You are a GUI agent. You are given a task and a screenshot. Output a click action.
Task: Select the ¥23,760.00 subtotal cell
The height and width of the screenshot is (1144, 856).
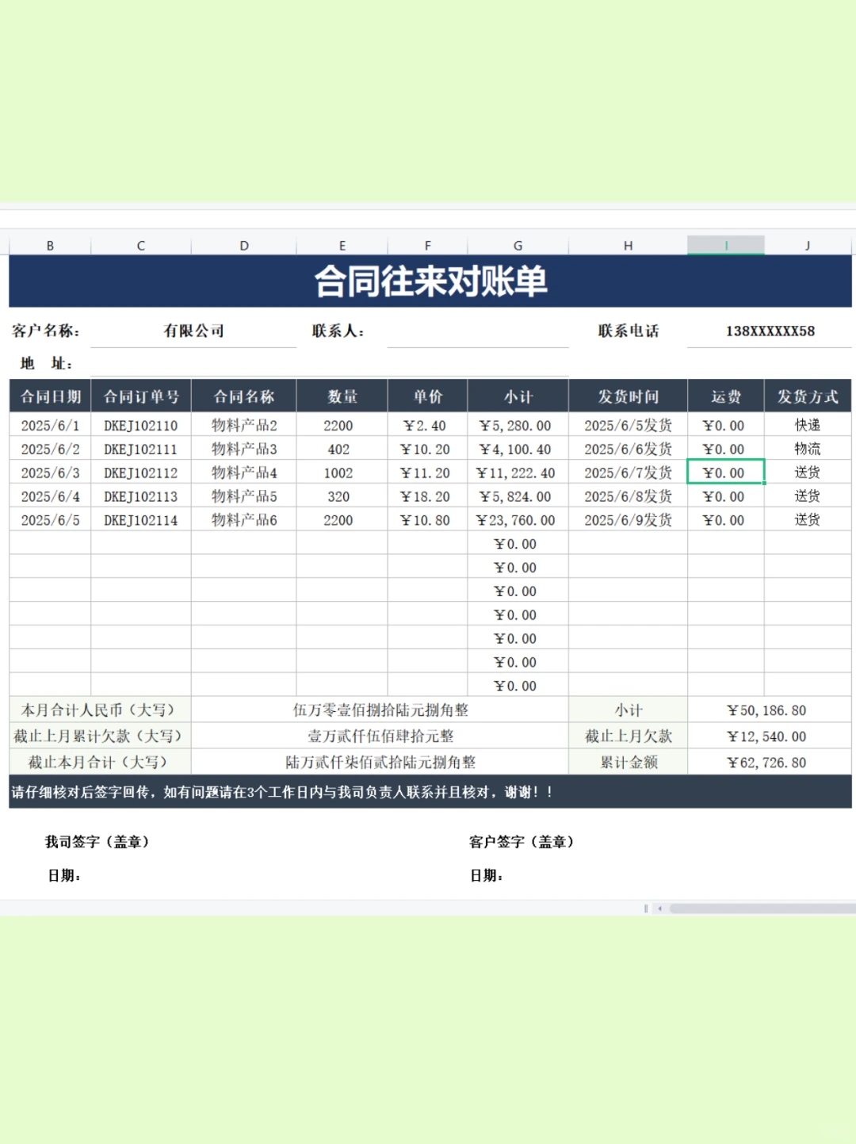(517, 520)
